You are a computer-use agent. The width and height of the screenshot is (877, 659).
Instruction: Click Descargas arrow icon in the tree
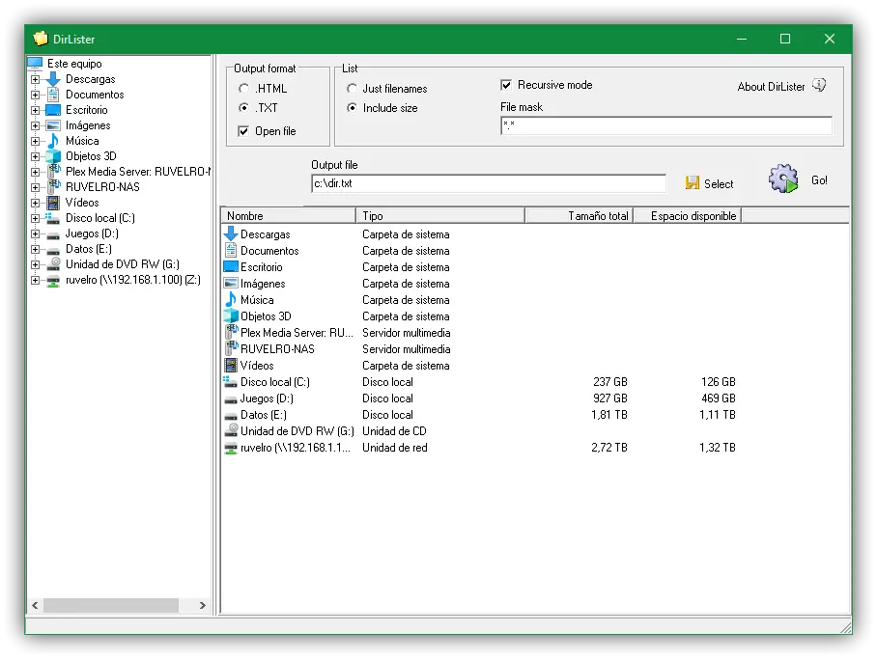coord(53,79)
